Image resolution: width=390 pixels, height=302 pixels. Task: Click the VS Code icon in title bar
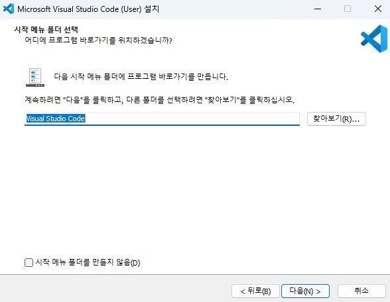9,9
